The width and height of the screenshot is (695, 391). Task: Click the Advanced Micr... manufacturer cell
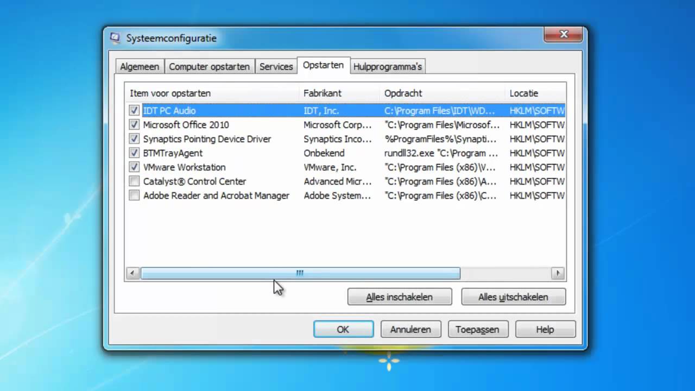click(338, 181)
